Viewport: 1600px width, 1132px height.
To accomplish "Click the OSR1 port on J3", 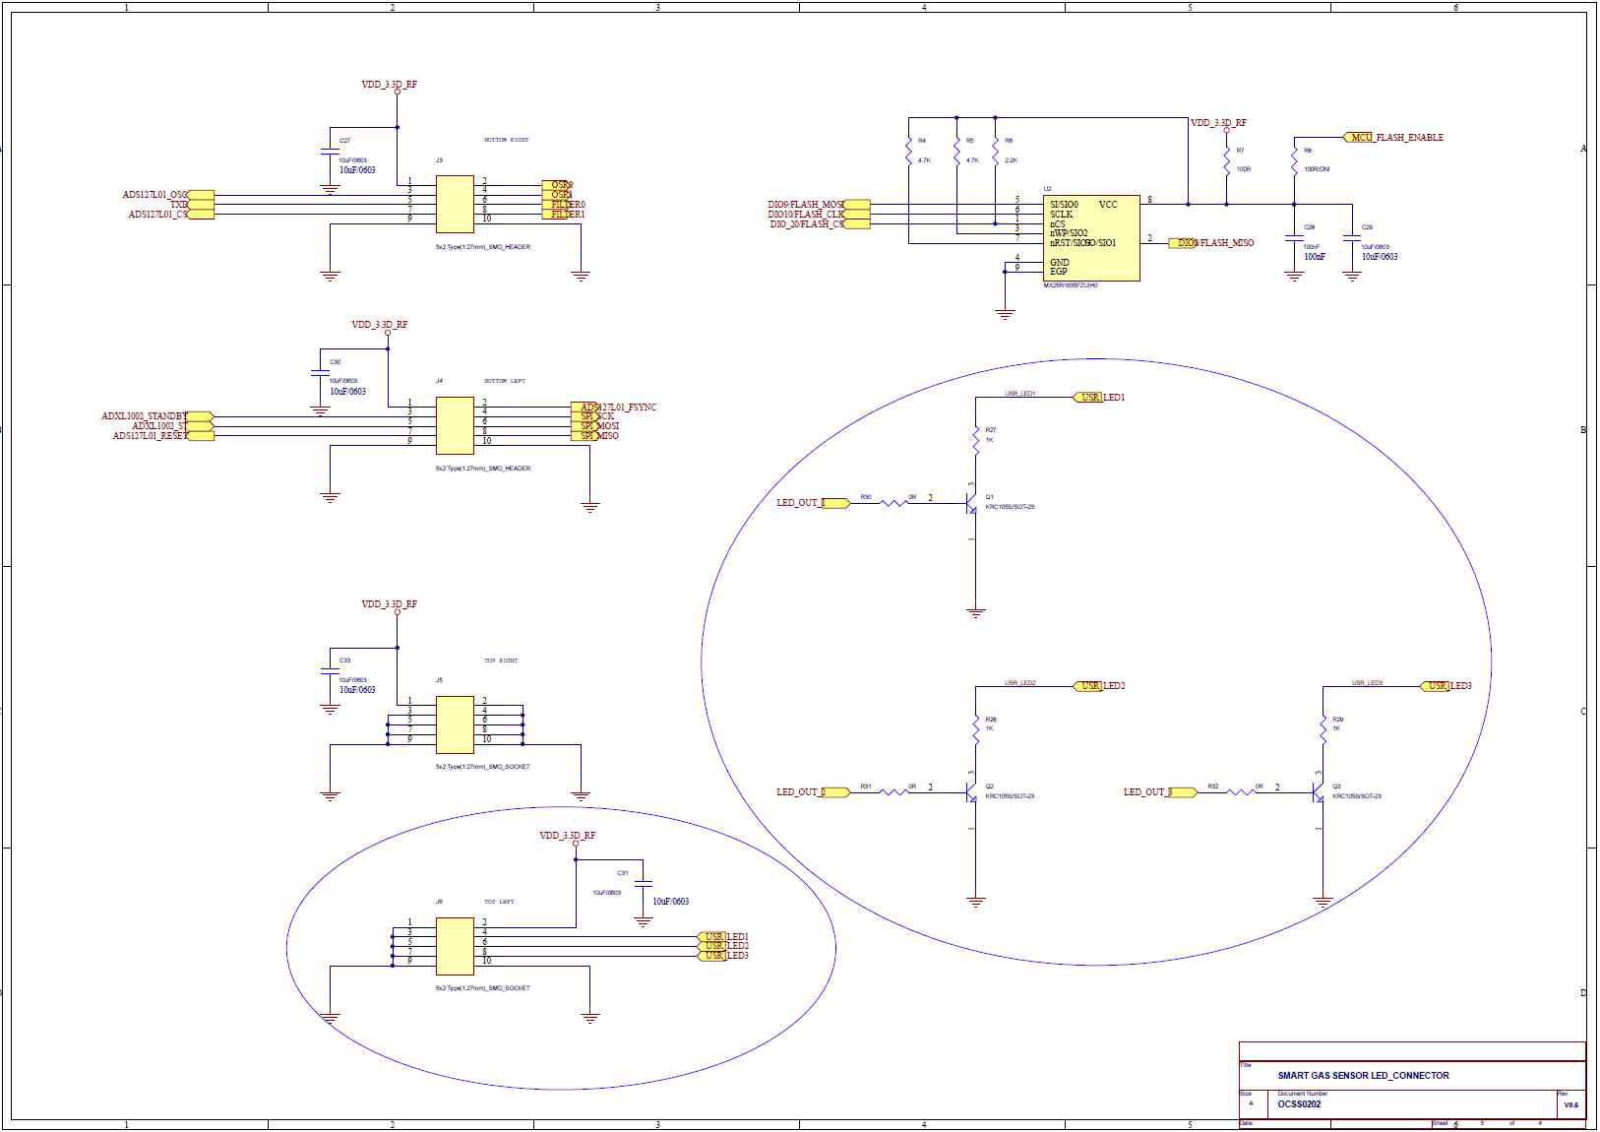I will (x=557, y=195).
